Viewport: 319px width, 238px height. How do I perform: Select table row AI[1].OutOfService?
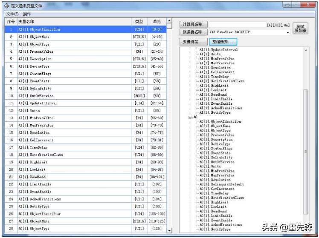[85, 96]
